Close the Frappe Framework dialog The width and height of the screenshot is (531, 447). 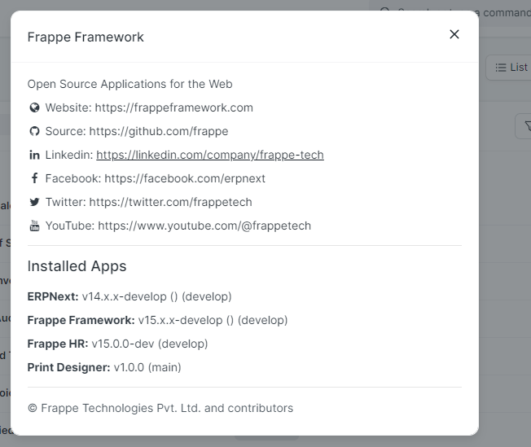pyautogui.click(x=454, y=34)
